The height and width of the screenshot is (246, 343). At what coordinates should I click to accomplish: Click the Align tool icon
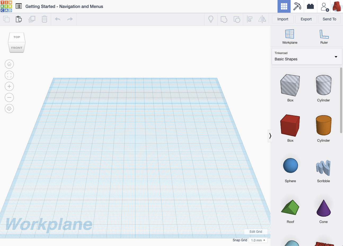click(250, 19)
